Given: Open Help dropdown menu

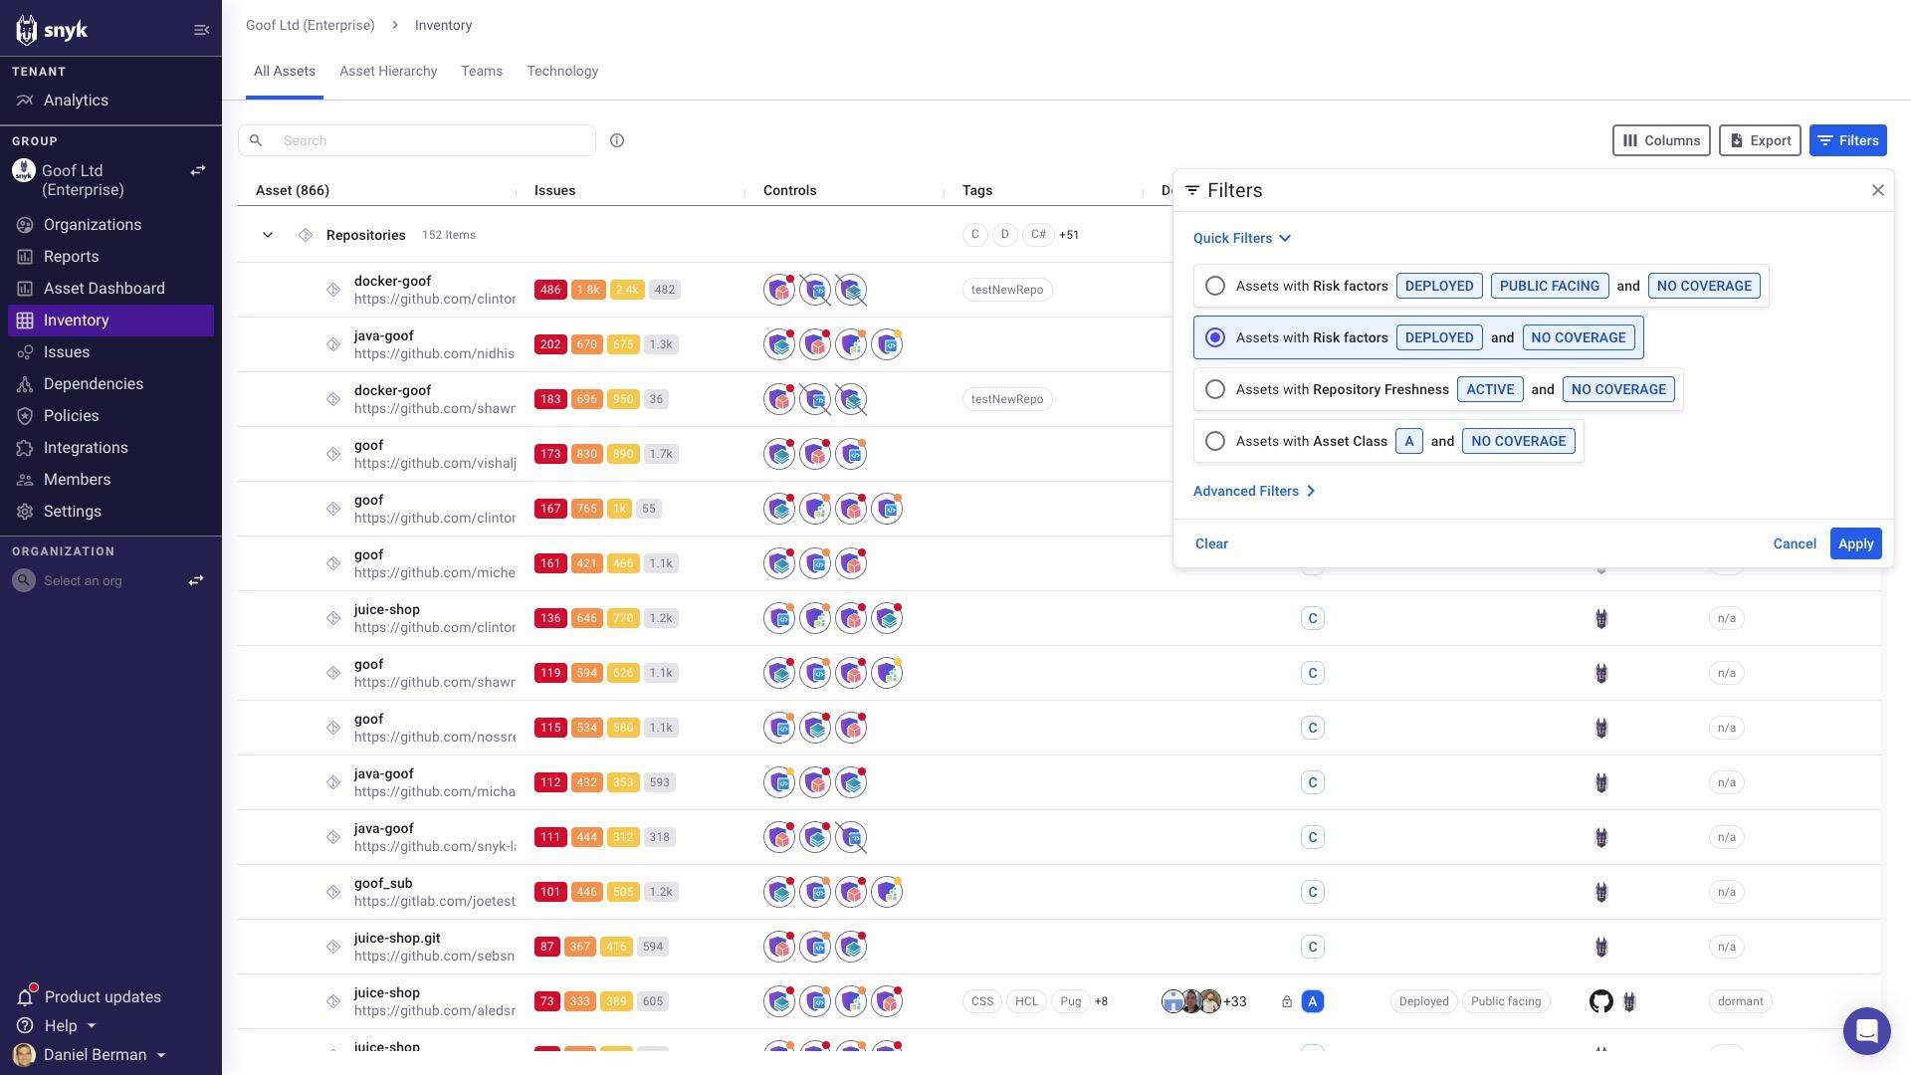Looking at the screenshot, I should click(x=92, y=1025).
